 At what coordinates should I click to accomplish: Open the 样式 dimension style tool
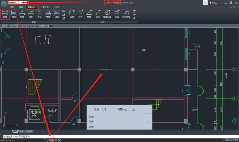click(117, 14)
